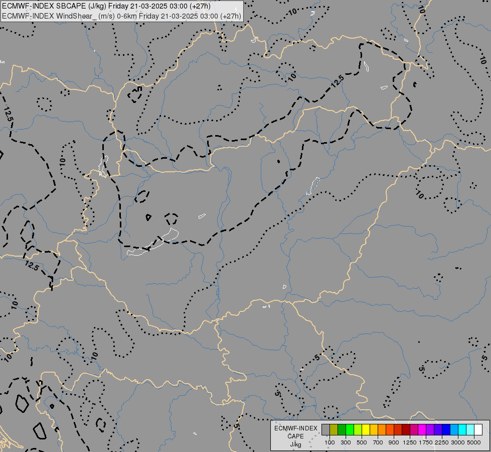Select the orange-red legend swatch
This screenshot has width=491, height=452.
coord(390,430)
